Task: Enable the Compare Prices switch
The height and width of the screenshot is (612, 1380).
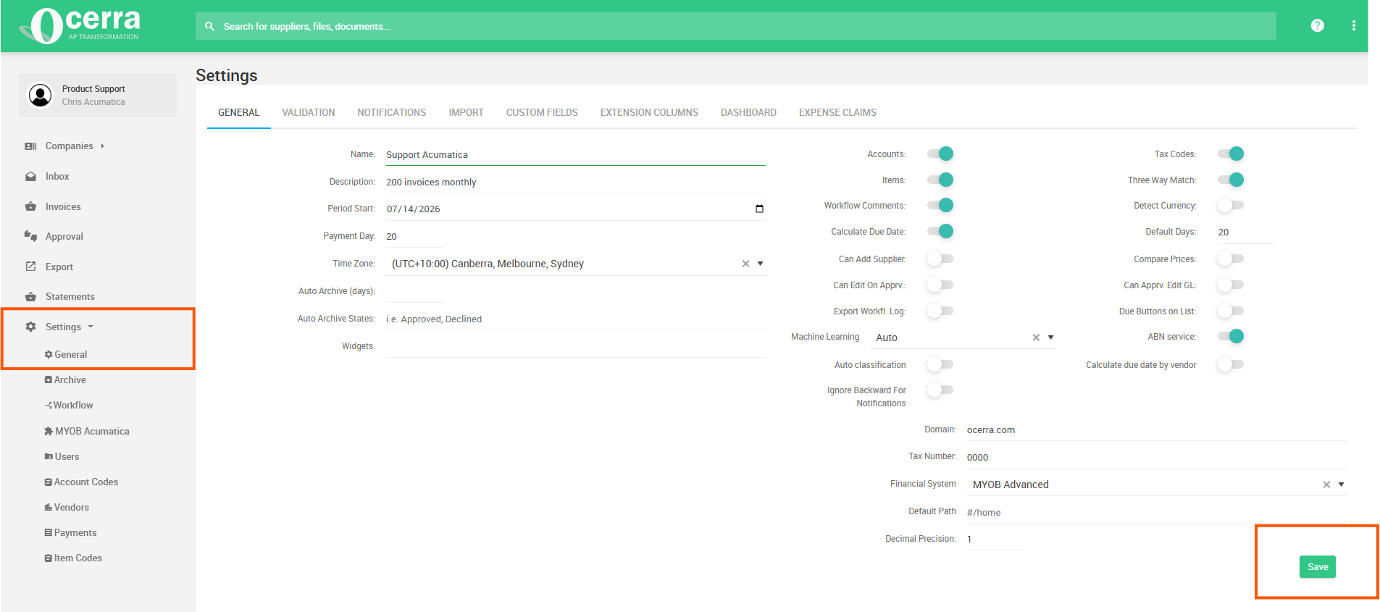Action: [1231, 259]
